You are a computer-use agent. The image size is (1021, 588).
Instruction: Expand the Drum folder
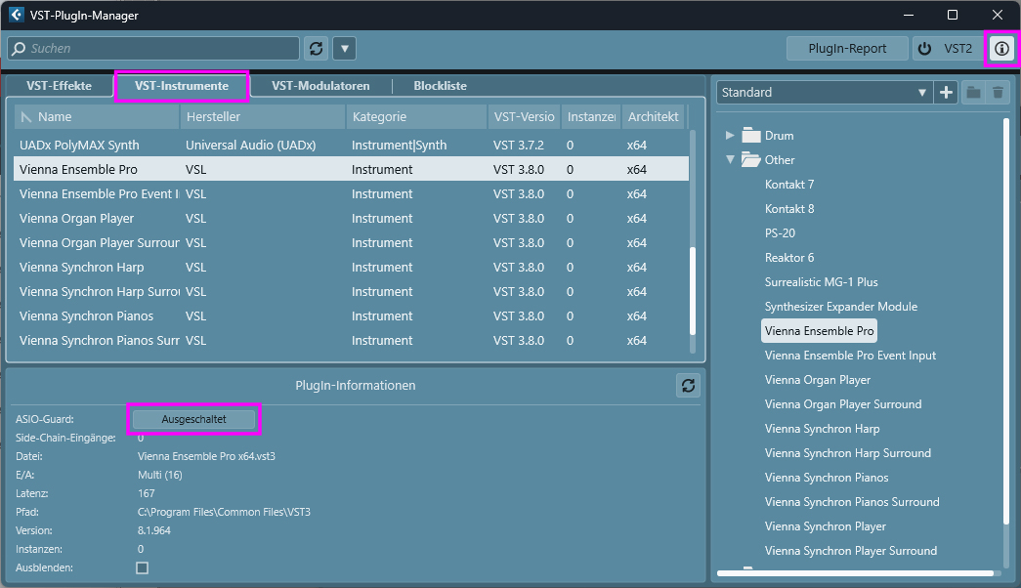click(x=730, y=135)
